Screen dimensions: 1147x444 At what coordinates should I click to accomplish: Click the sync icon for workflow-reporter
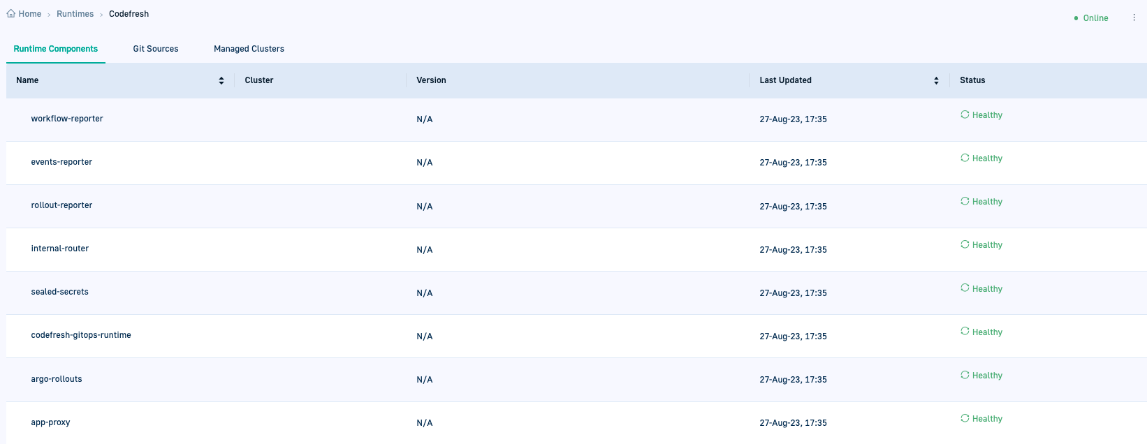tap(965, 114)
